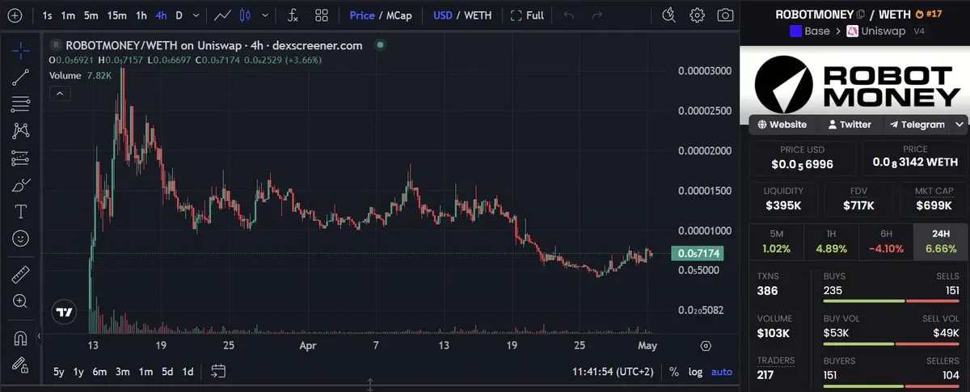Click the undo arrow
Image resolution: width=970 pixels, height=392 pixels.
point(569,15)
